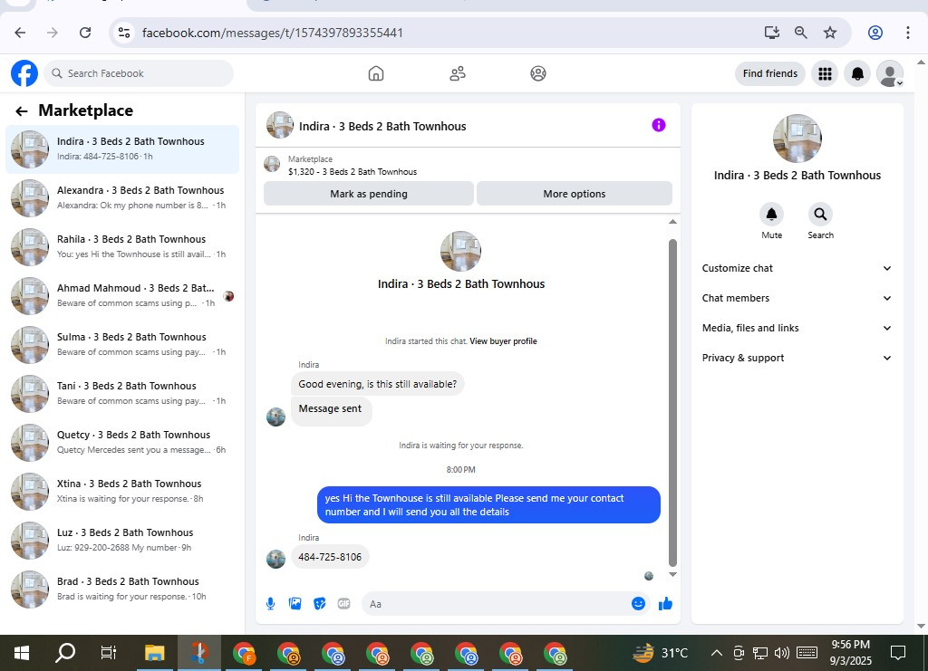928x671 pixels.
Task: Click Mark as pending button
Action: (x=369, y=194)
